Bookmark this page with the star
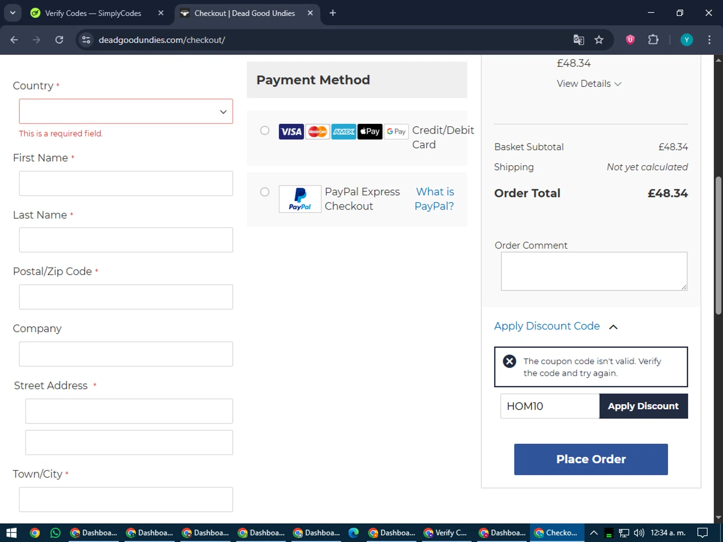 tap(599, 40)
